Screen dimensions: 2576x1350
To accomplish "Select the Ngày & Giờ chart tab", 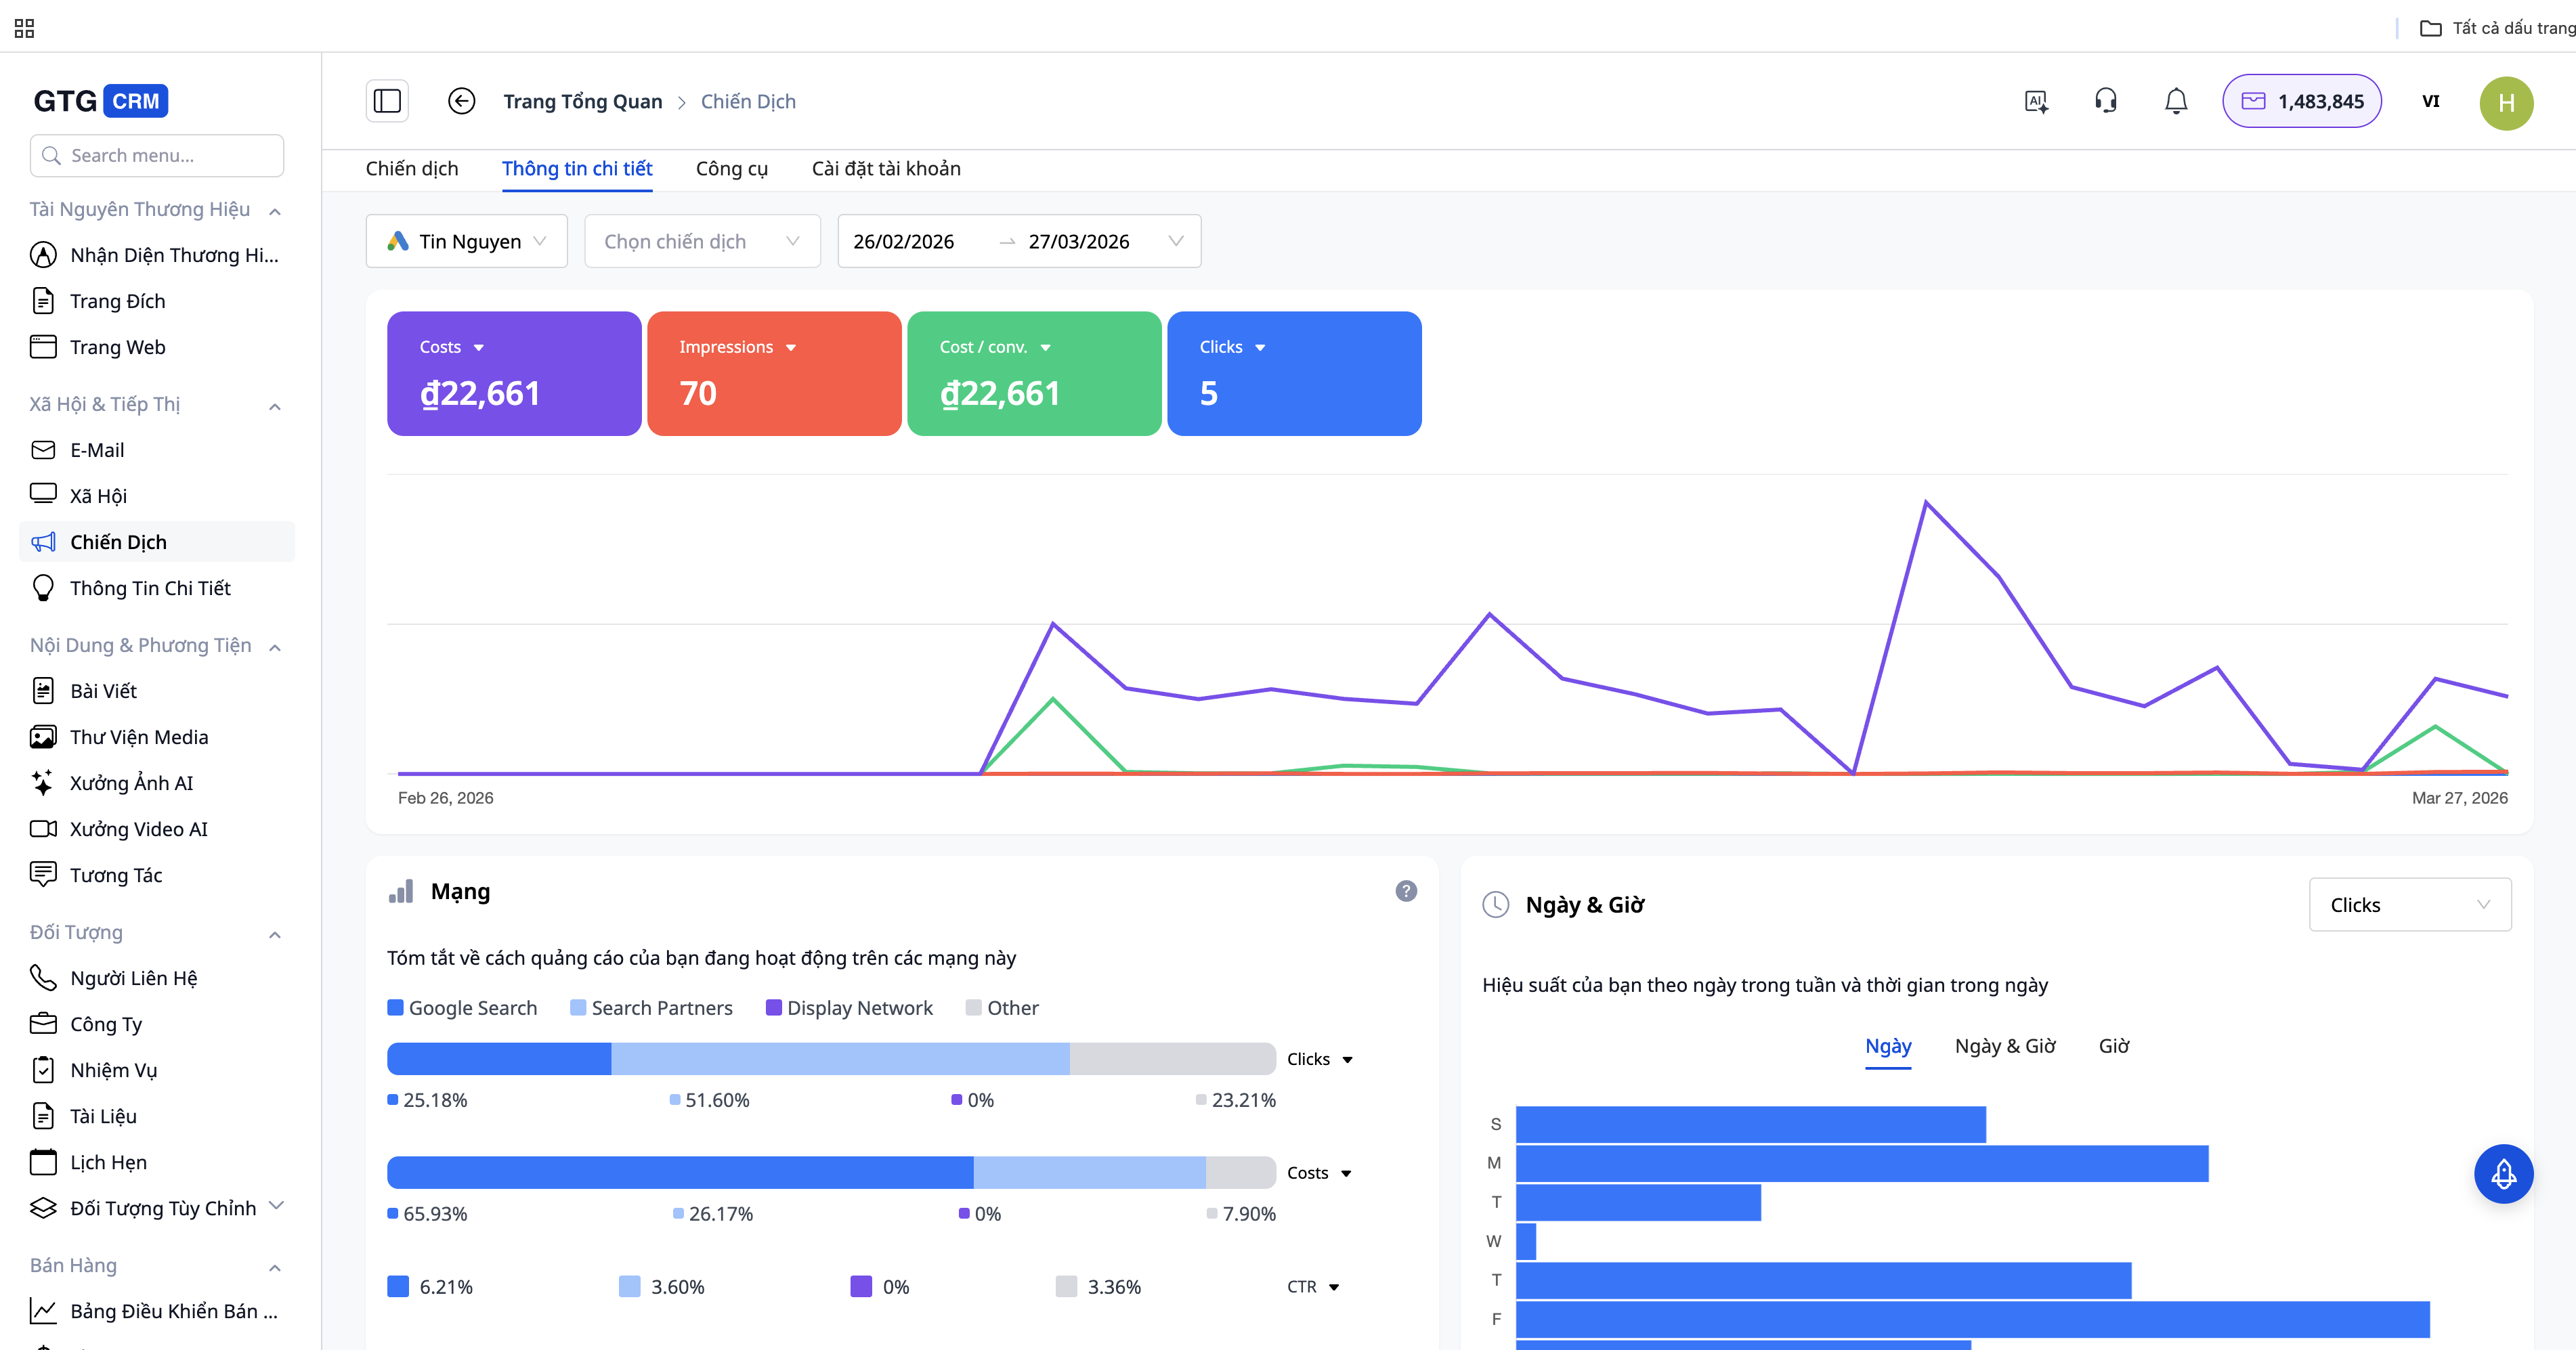I will click(2005, 1046).
